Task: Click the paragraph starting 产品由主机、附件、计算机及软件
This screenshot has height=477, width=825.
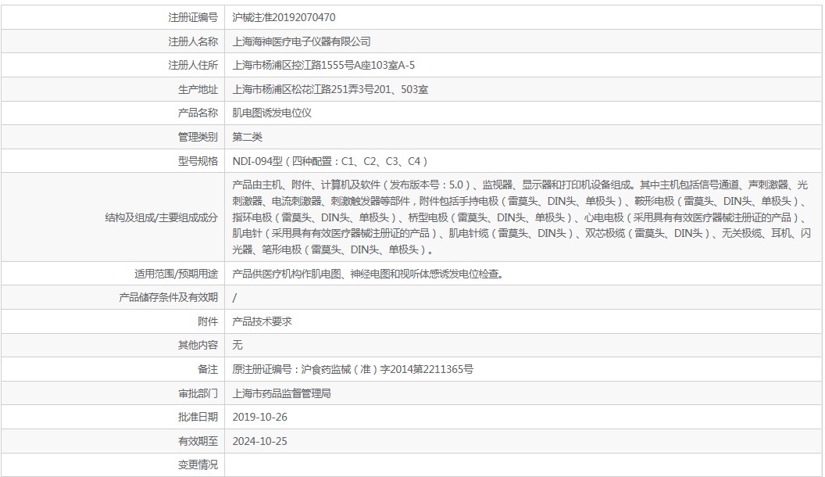Action: point(521,217)
